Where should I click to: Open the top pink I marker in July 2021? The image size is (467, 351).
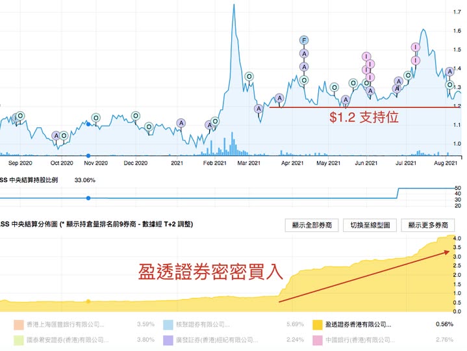pos(416,47)
